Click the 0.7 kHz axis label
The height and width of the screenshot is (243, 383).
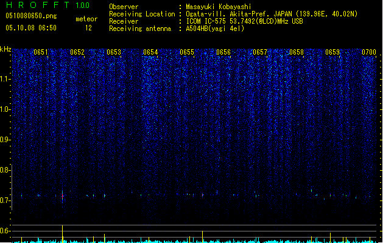(x=5, y=200)
